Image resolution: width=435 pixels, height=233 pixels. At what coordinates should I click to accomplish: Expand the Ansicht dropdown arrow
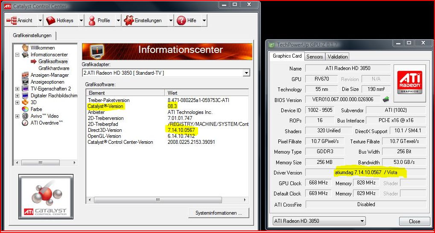point(40,20)
